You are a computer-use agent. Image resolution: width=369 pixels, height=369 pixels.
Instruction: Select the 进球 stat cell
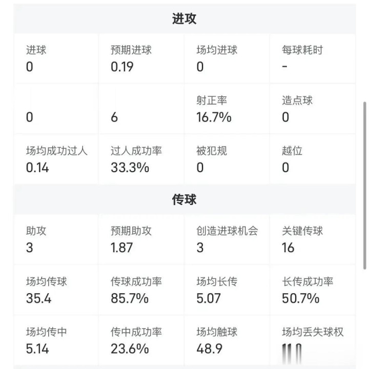point(55,58)
